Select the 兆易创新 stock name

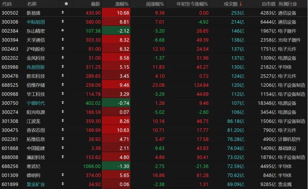tap(36, 67)
